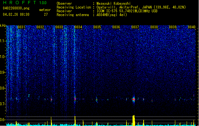This screenshot has height=126, width=199.
Task: Click the kHz axis unit label
Action: pyautogui.click(x=3, y=26)
